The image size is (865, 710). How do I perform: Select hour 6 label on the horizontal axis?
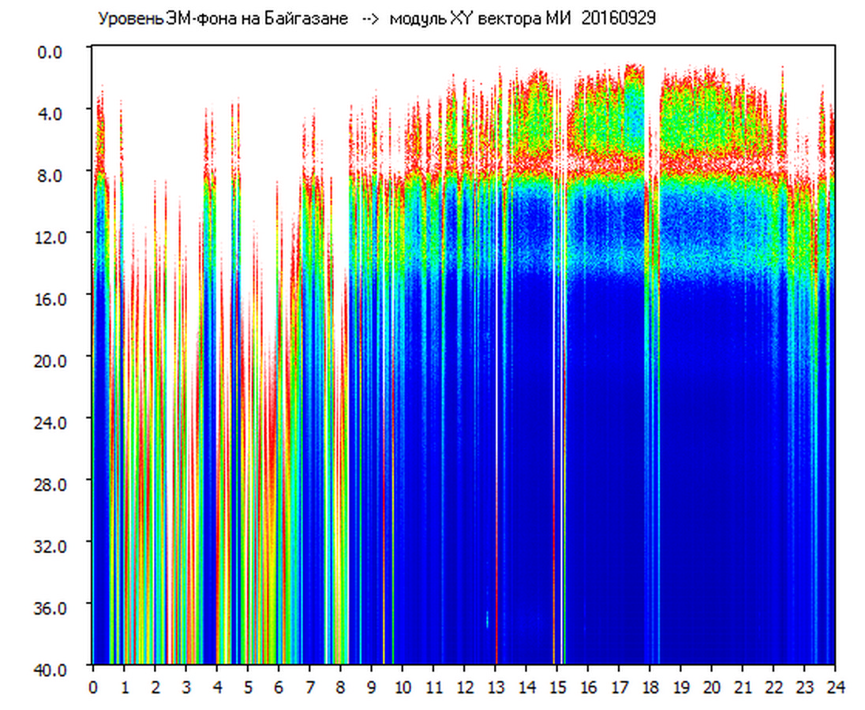[x=279, y=686]
